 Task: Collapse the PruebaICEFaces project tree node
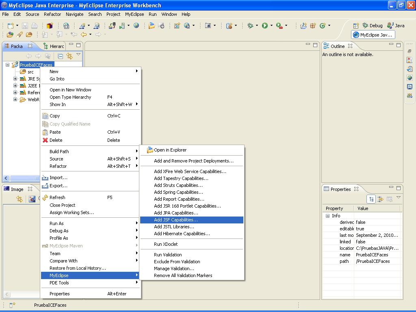[x=7, y=65]
